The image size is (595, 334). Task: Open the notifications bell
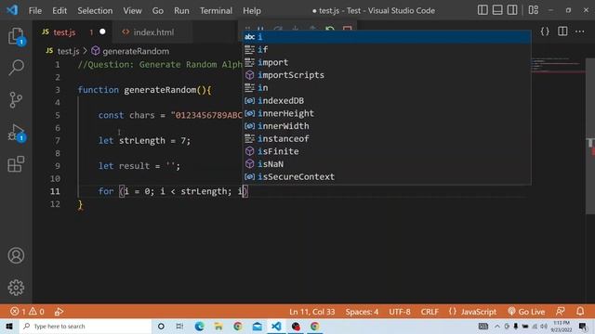point(580,312)
